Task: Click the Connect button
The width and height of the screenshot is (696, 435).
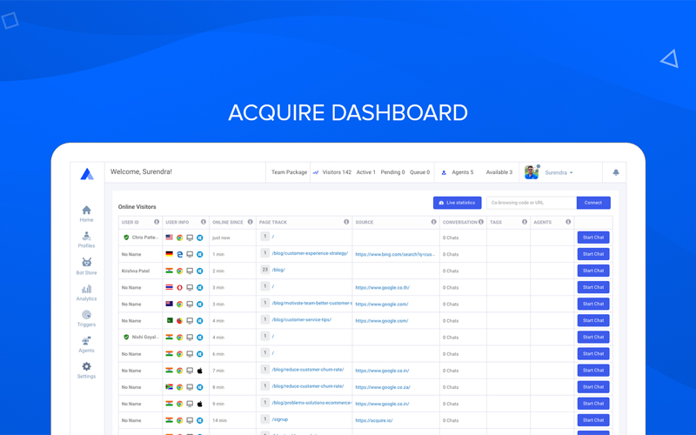Action: click(x=593, y=203)
